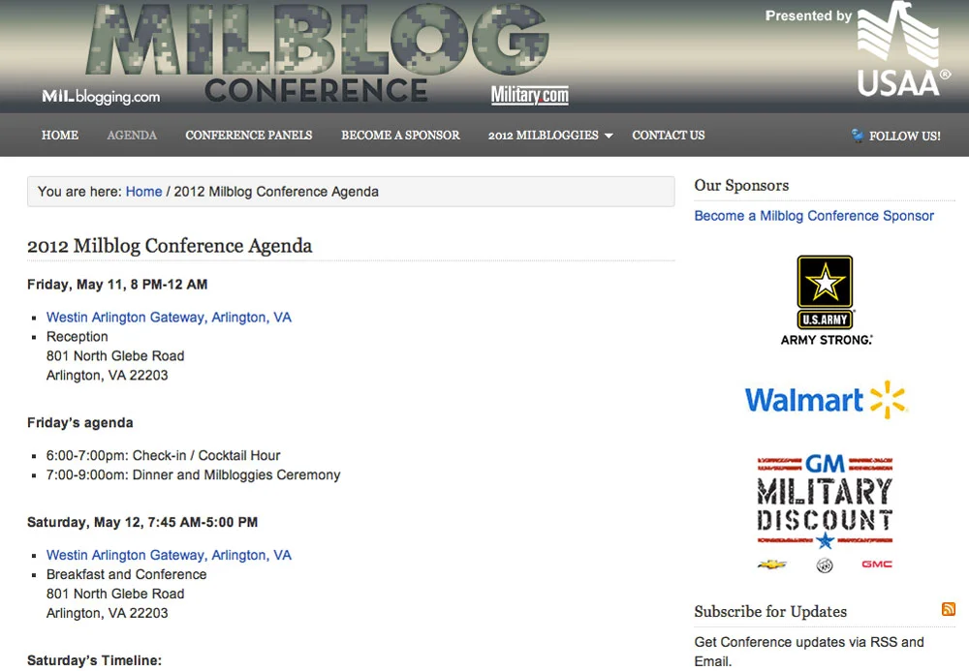Go to the HOME menu item
The height and width of the screenshot is (671, 969).
tap(60, 136)
